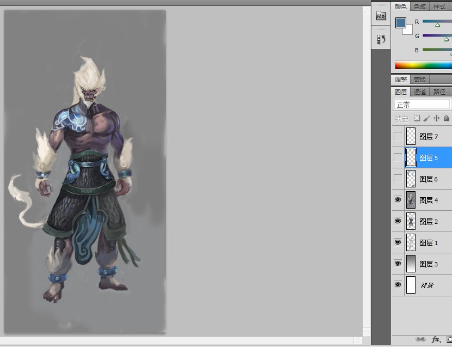Switch to the 蒙版 tab

420,80
